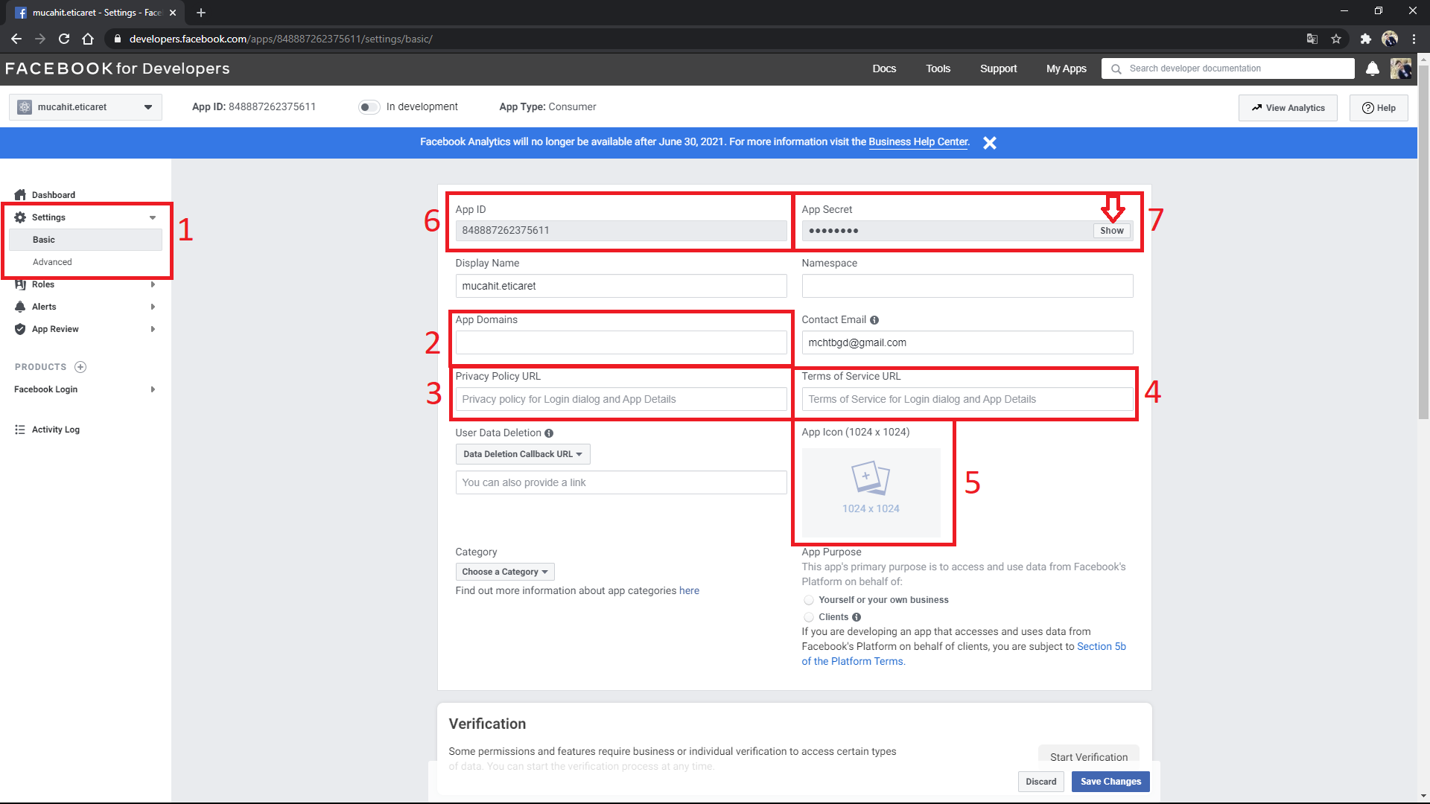The height and width of the screenshot is (804, 1430).
Task: Click the translate page icon in address bar
Action: (x=1312, y=39)
